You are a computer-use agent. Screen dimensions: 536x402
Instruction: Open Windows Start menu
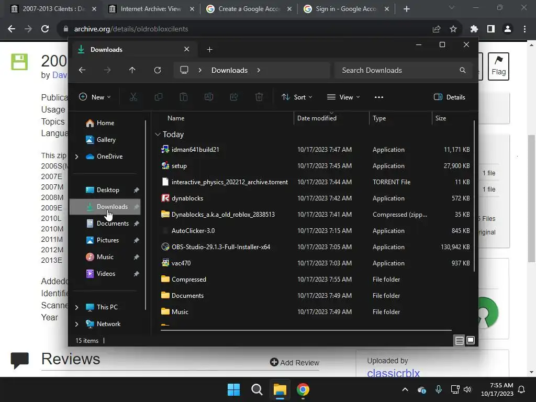[234, 389]
